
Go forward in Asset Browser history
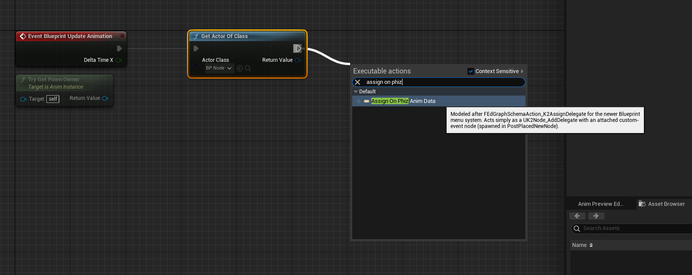tap(596, 216)
